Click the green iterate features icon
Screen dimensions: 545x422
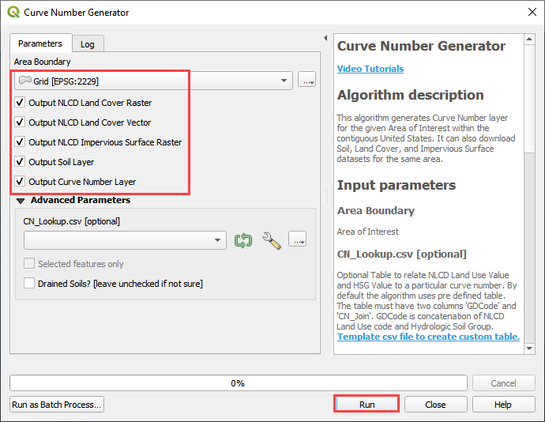coord(243,240)
